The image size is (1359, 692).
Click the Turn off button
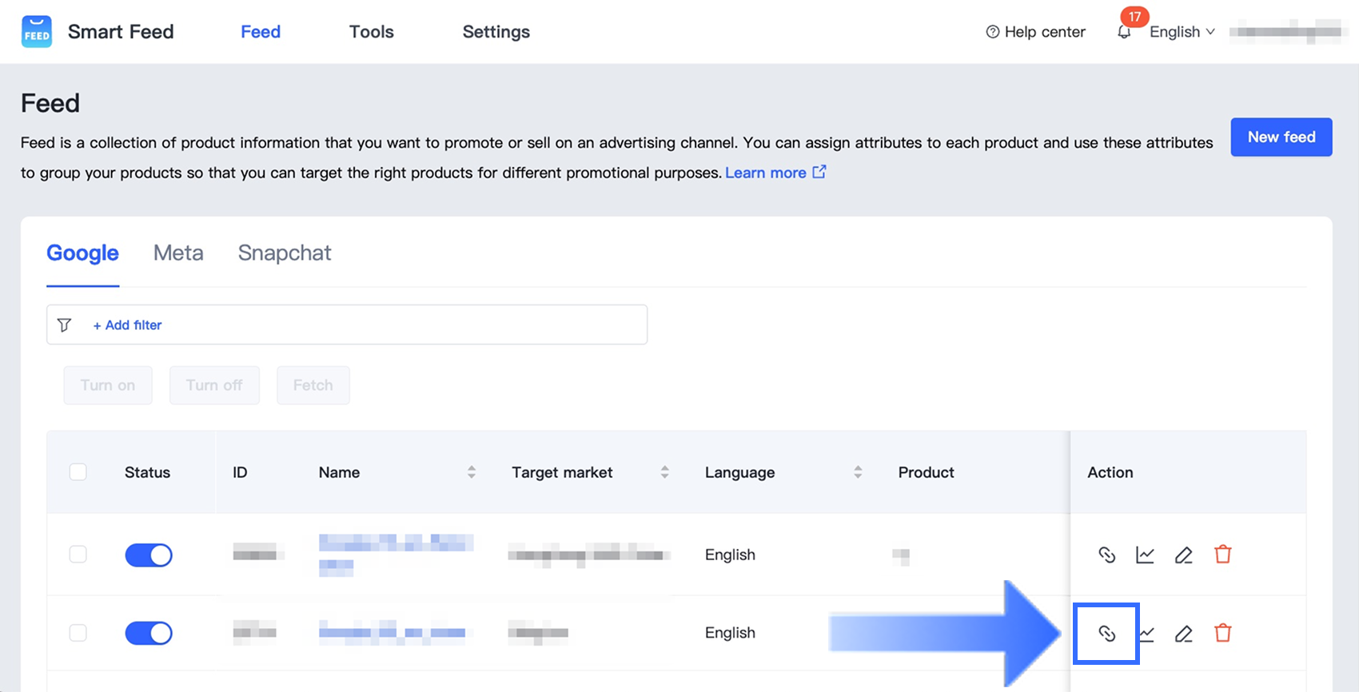pos(214,385)
